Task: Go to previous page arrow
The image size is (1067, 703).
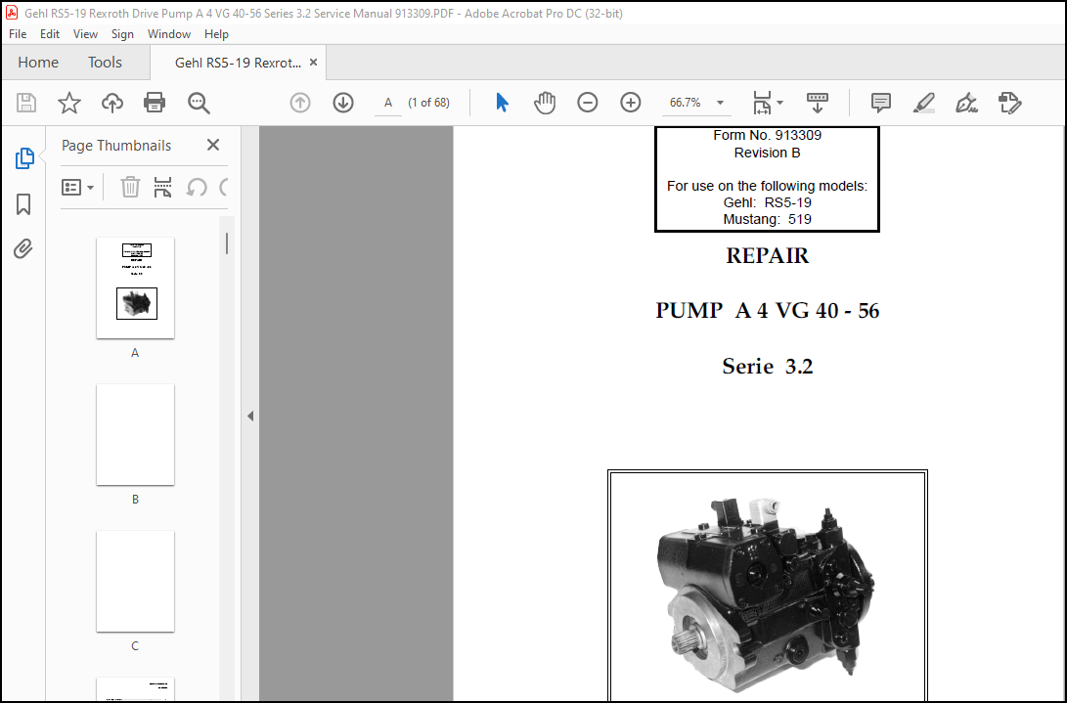Action: [300, 103]
